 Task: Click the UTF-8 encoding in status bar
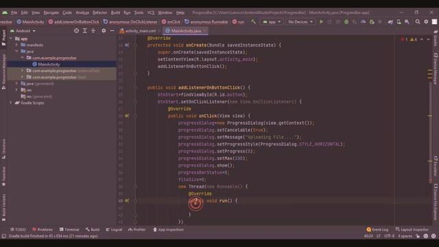[x=389, y=236]
